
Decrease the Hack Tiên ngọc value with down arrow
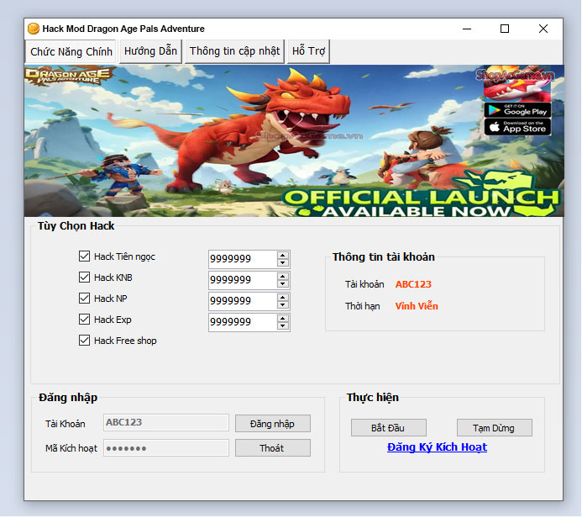282,262
